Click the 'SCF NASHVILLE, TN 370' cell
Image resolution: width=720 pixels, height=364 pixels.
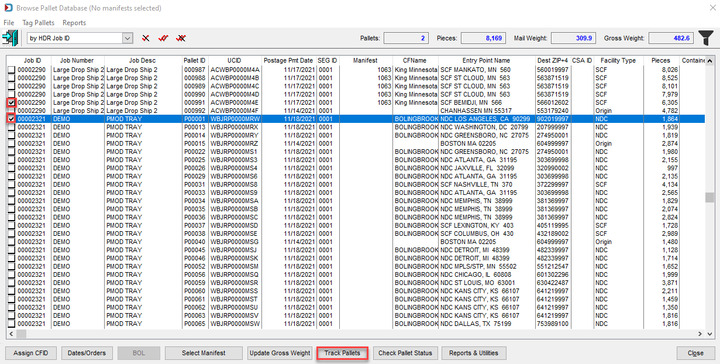(487, 184)
